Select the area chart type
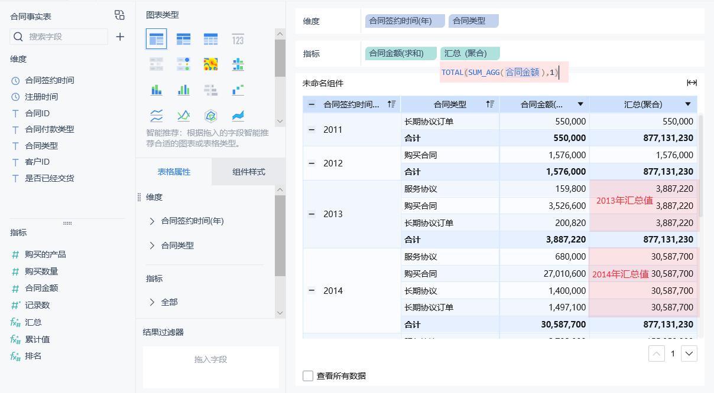 pos(238,115)
